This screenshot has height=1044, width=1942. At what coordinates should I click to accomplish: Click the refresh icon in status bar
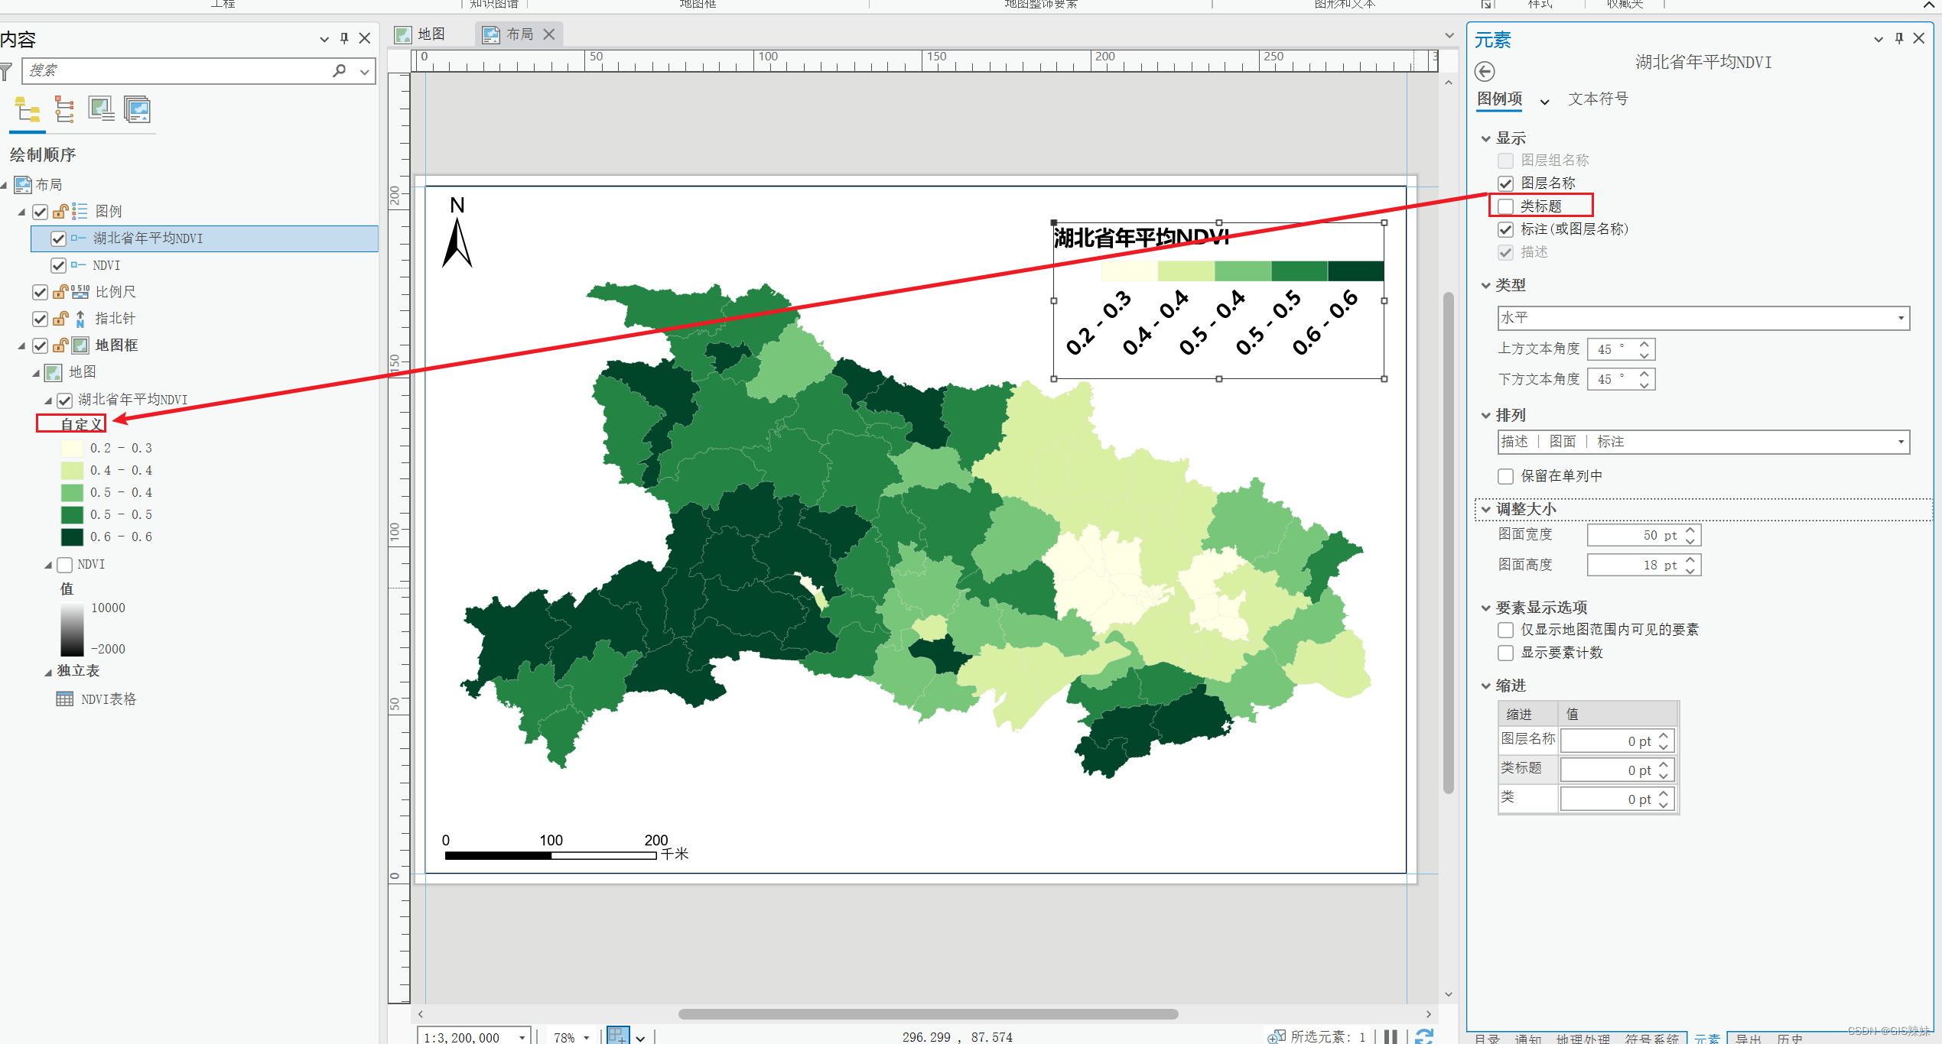[1424, 1036]
